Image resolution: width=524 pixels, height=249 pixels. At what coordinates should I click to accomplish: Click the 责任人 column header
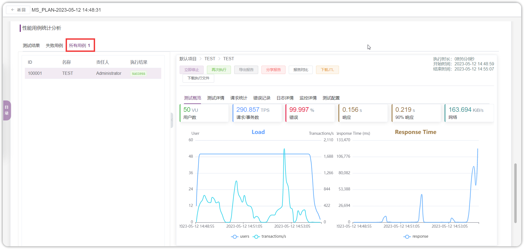click(102, 62)
